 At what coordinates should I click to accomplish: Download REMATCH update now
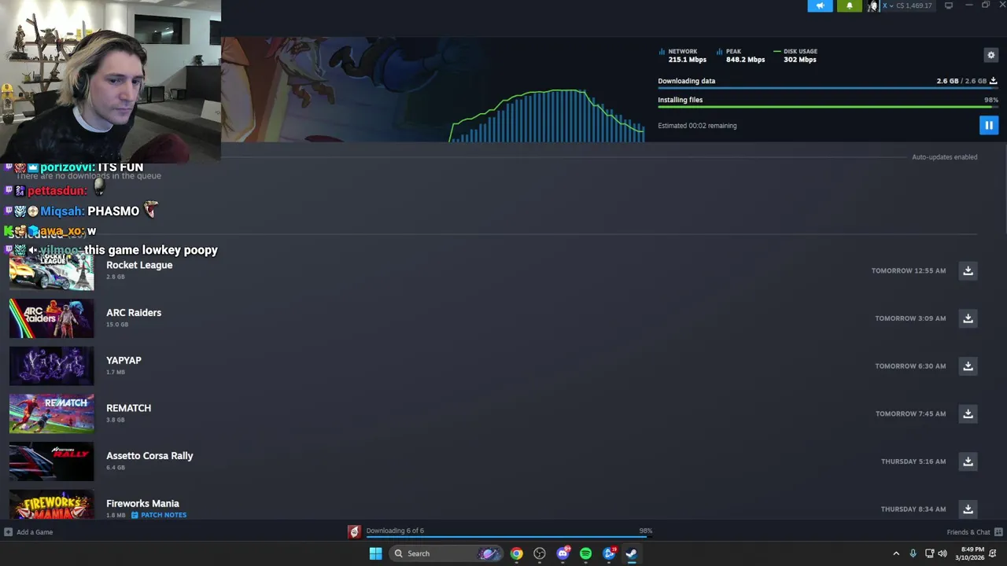968,413
